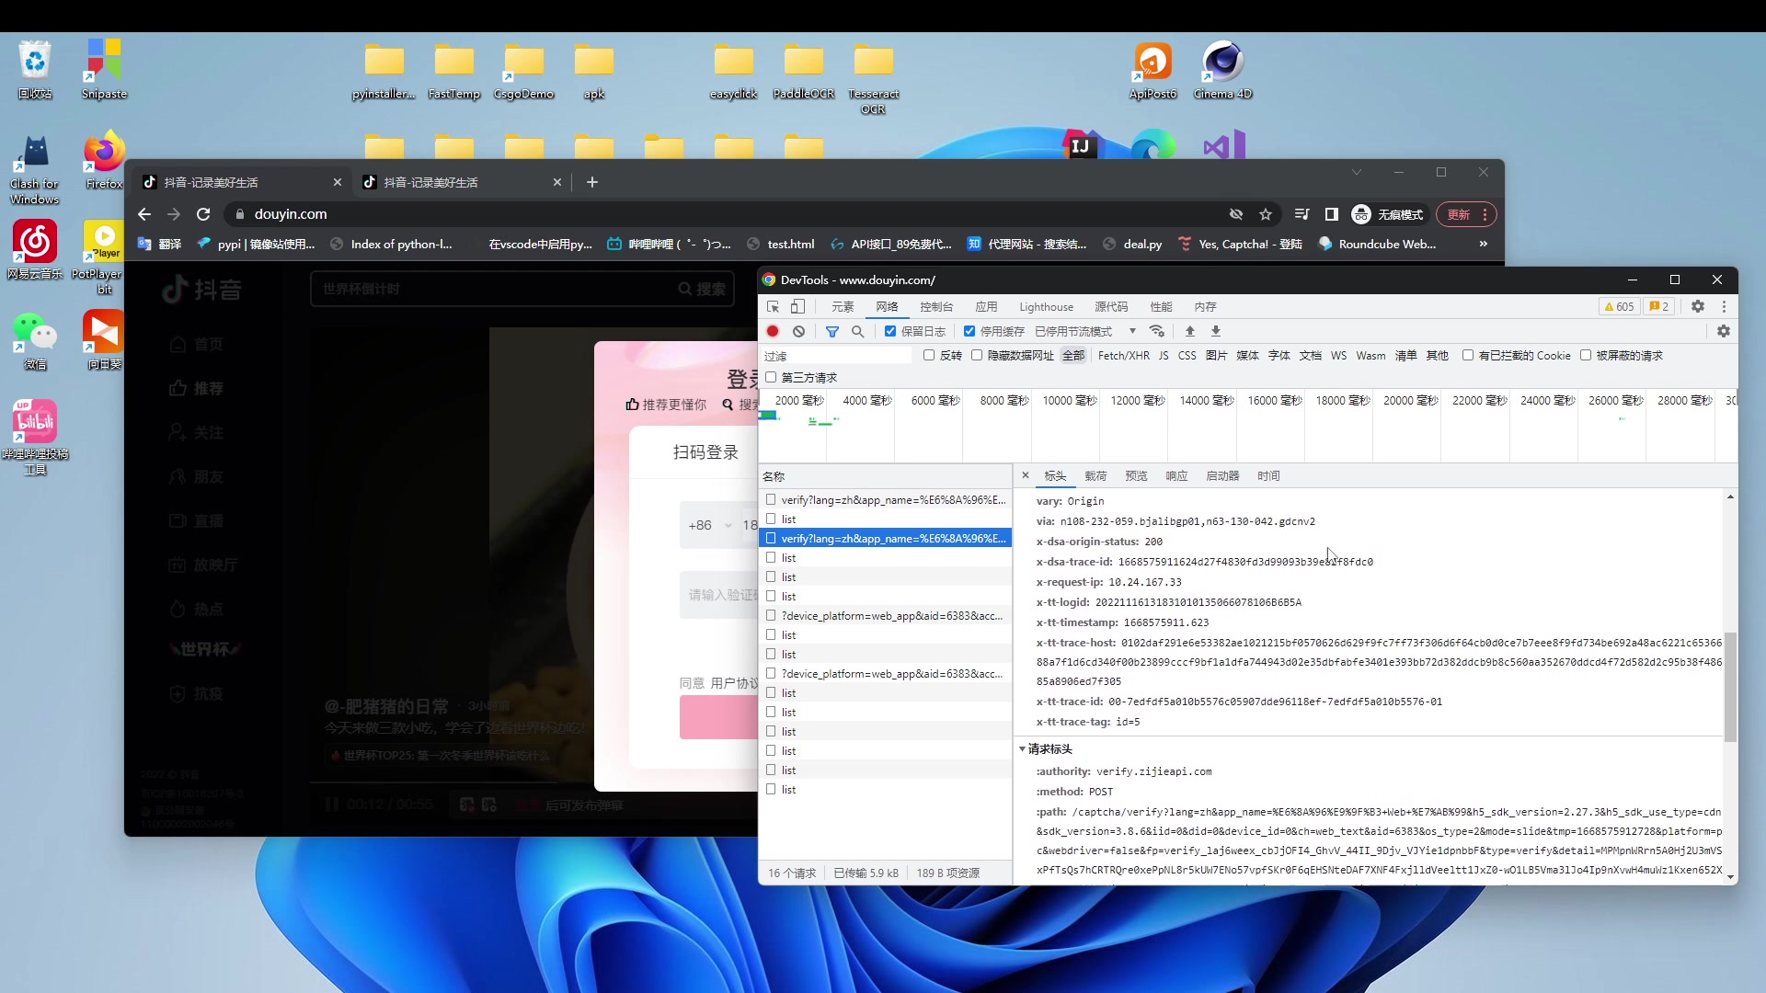1766x993 pixels.
Task: Bookmark this page with the star icon
Action: [x=1266, y=214]
